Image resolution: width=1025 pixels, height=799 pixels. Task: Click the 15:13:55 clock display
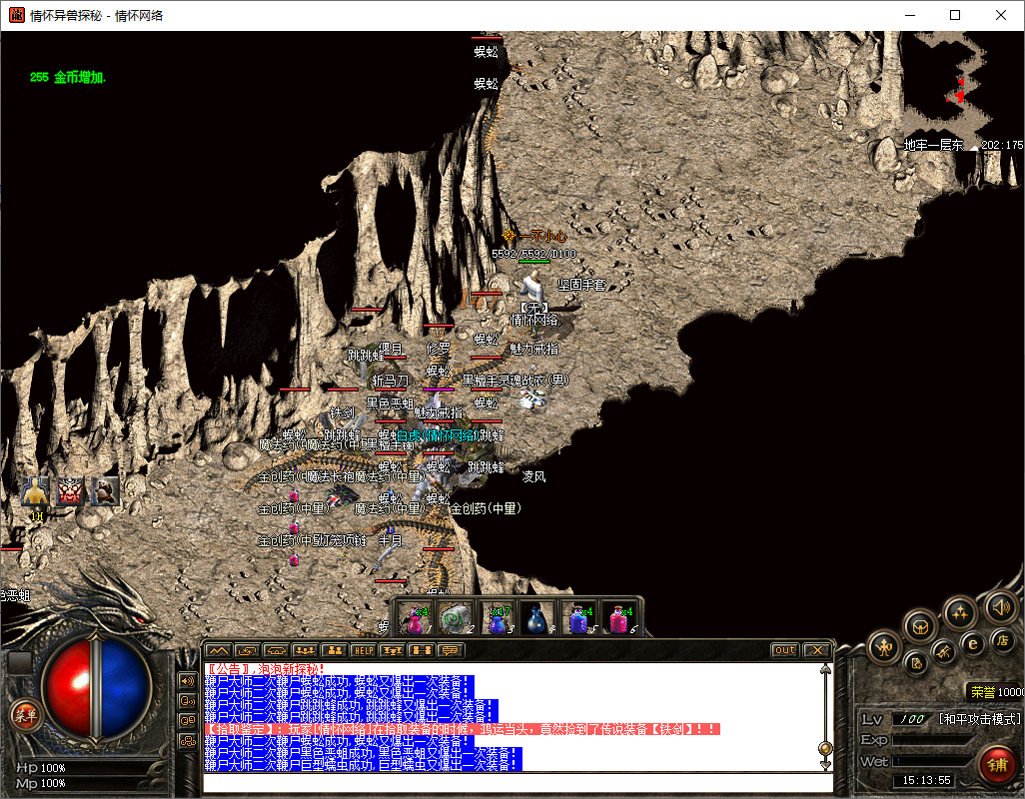click(x=926, y=780)
